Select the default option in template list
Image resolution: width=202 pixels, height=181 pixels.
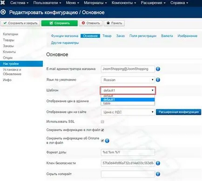[x=128, y=96]
